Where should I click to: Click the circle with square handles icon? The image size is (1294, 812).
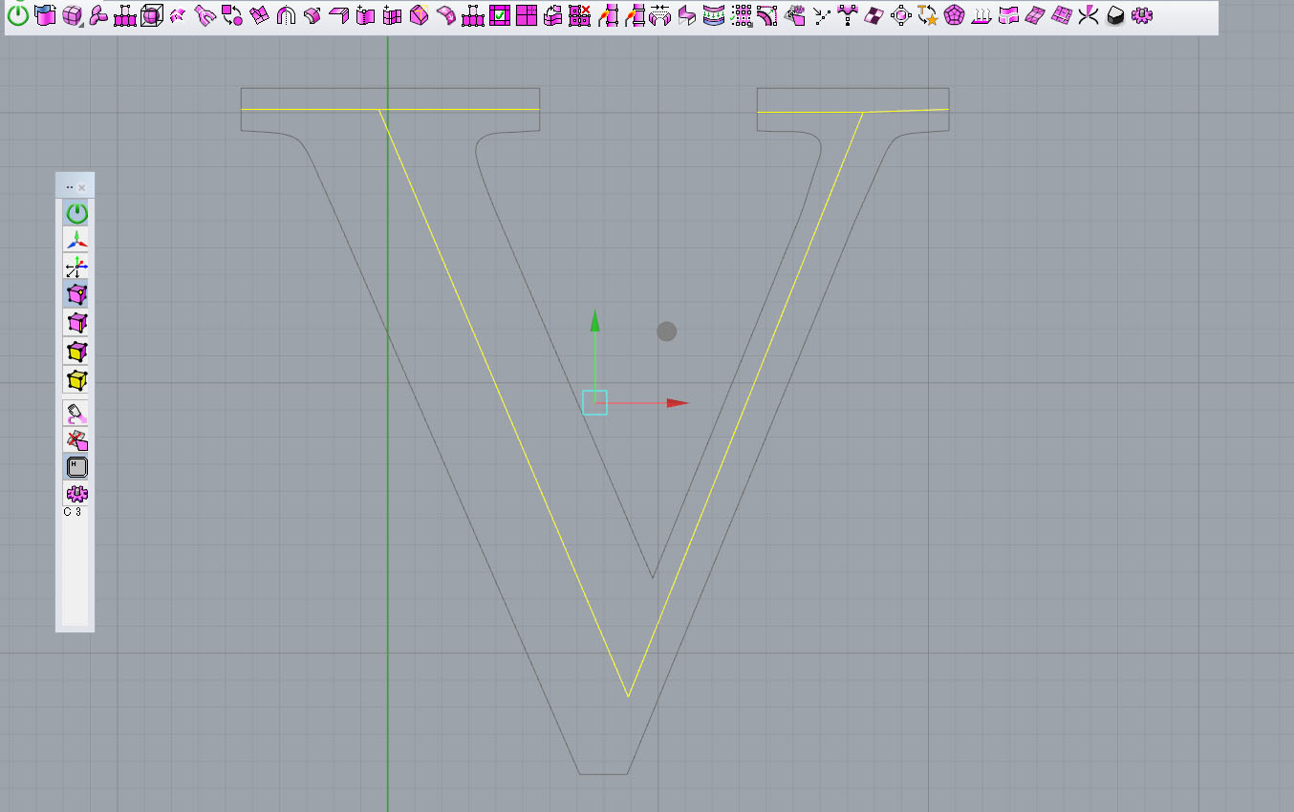click(x=900, y=16)
